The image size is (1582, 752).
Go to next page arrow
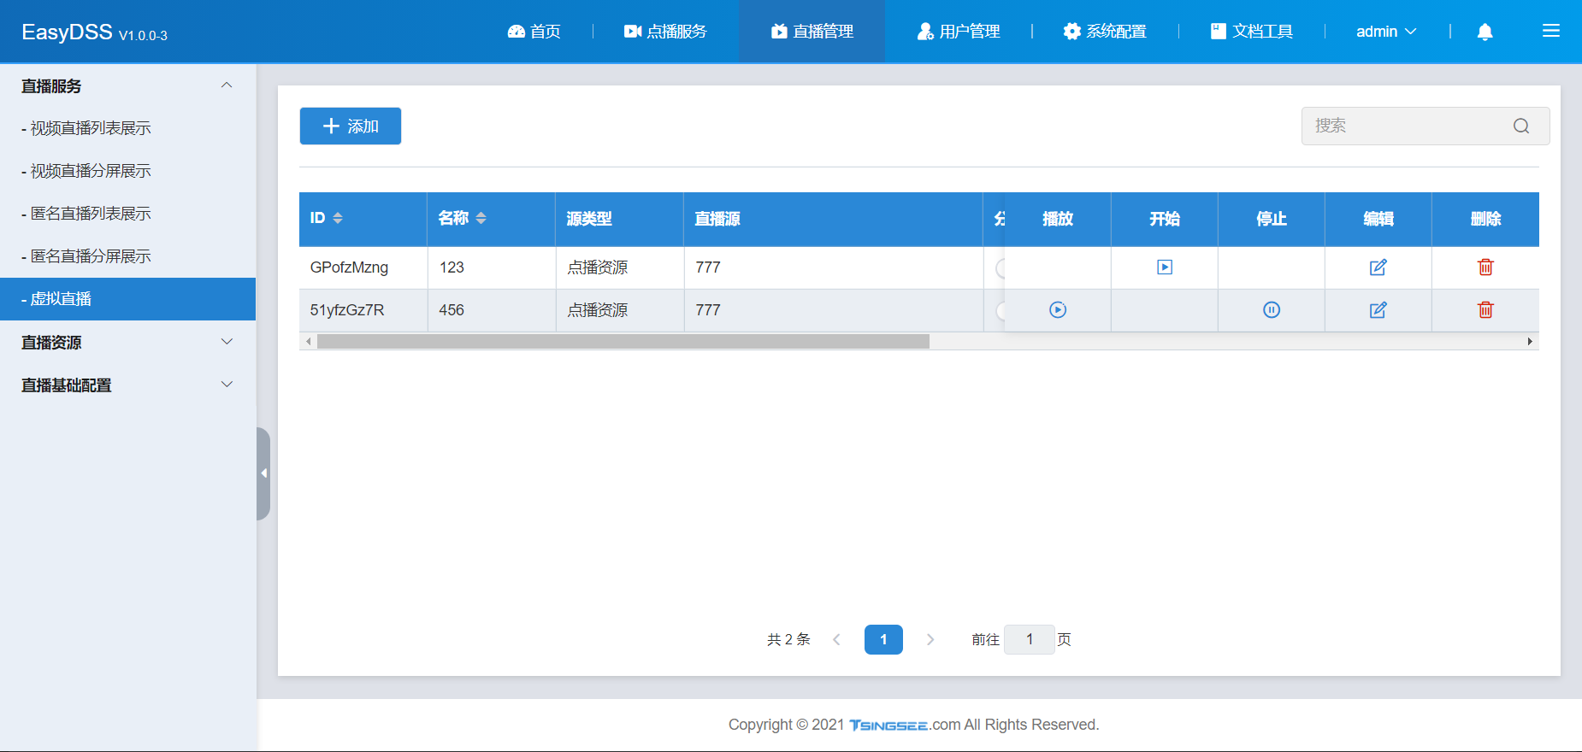[930, 639]
